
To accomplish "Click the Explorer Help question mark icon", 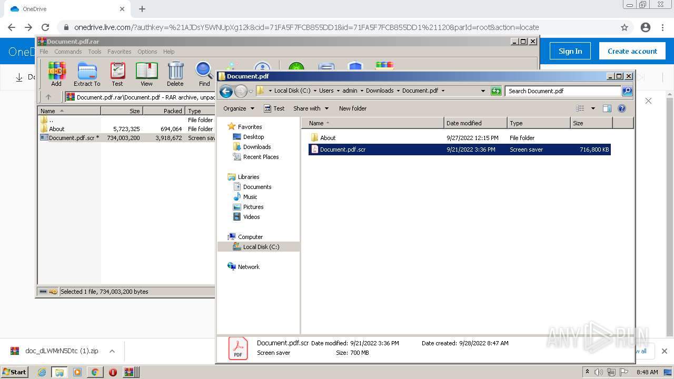I will coord(621,108).
